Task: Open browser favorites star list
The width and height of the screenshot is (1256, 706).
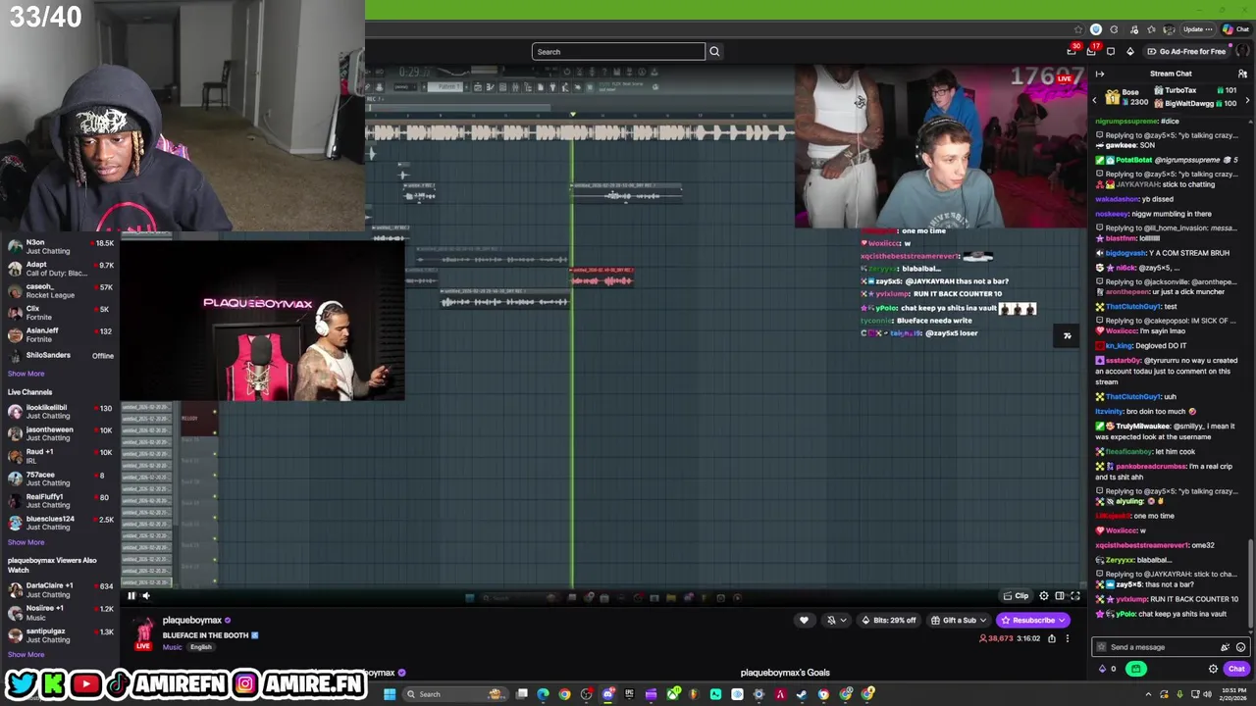Action: point(1151,29)
